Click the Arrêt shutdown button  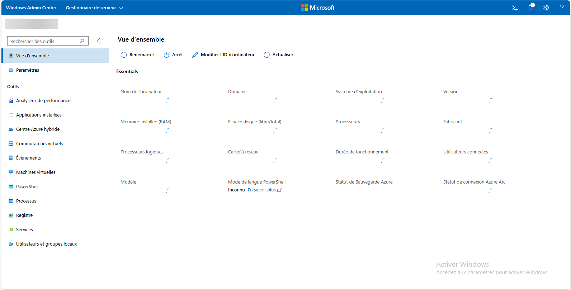173,55
